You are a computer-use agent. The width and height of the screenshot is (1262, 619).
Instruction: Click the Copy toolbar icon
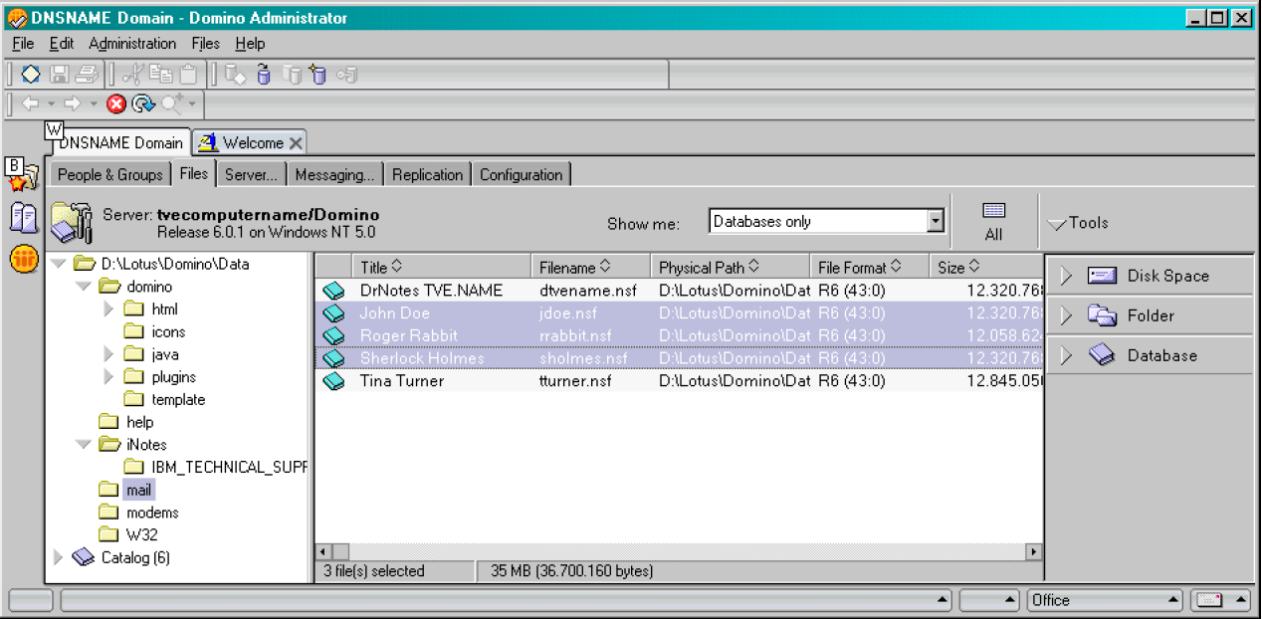pos(160,74)
